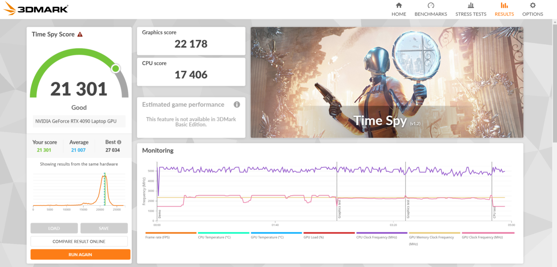Click the Benchmarks gauge icon
The width and height of the screenshot is (557, 267).
(431, 6)
